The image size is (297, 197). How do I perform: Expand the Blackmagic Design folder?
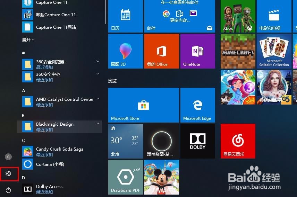[x=59, y=127]
